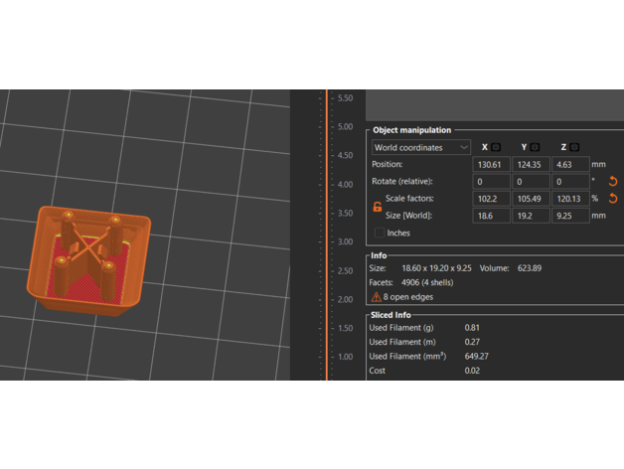This screenshot has height=469, width=624.
Task: Click the Position Y field showing 124.35
Action: [530, 165]
